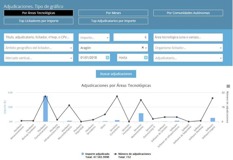The height and width of the screenshot is (160, 233).
Task: Focus the Título, adjudicatario, licitador search field
Action: [x=39, y=37]
